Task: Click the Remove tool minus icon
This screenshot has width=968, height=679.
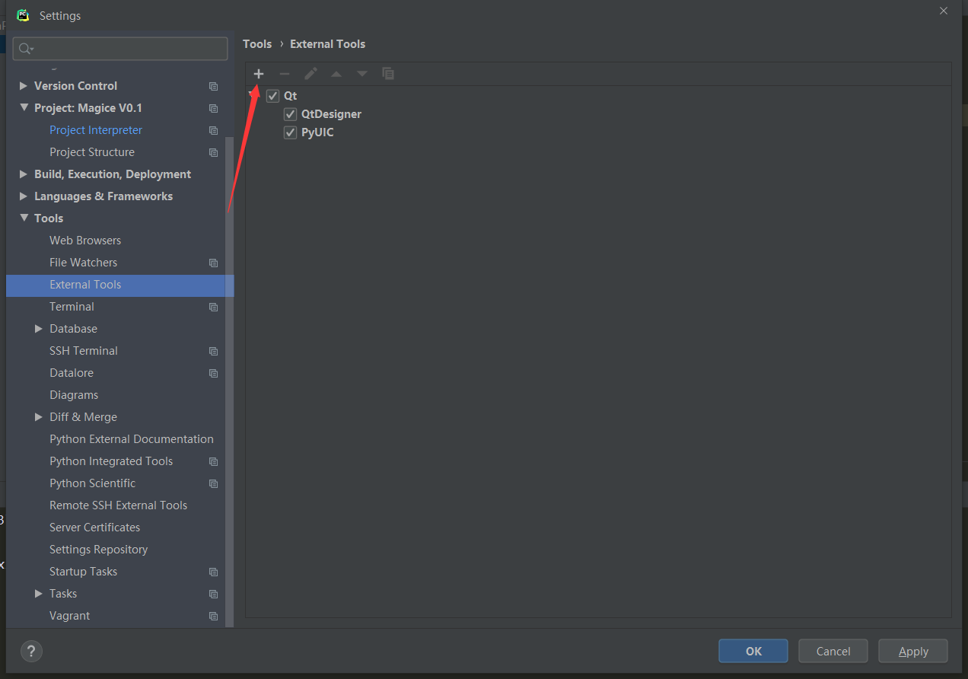Action: click(285, 74)
